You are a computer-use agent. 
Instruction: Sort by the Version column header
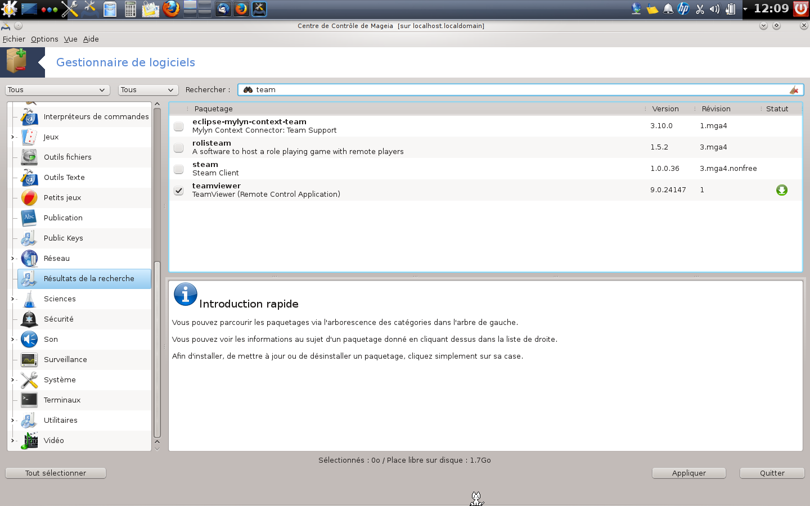669,109
